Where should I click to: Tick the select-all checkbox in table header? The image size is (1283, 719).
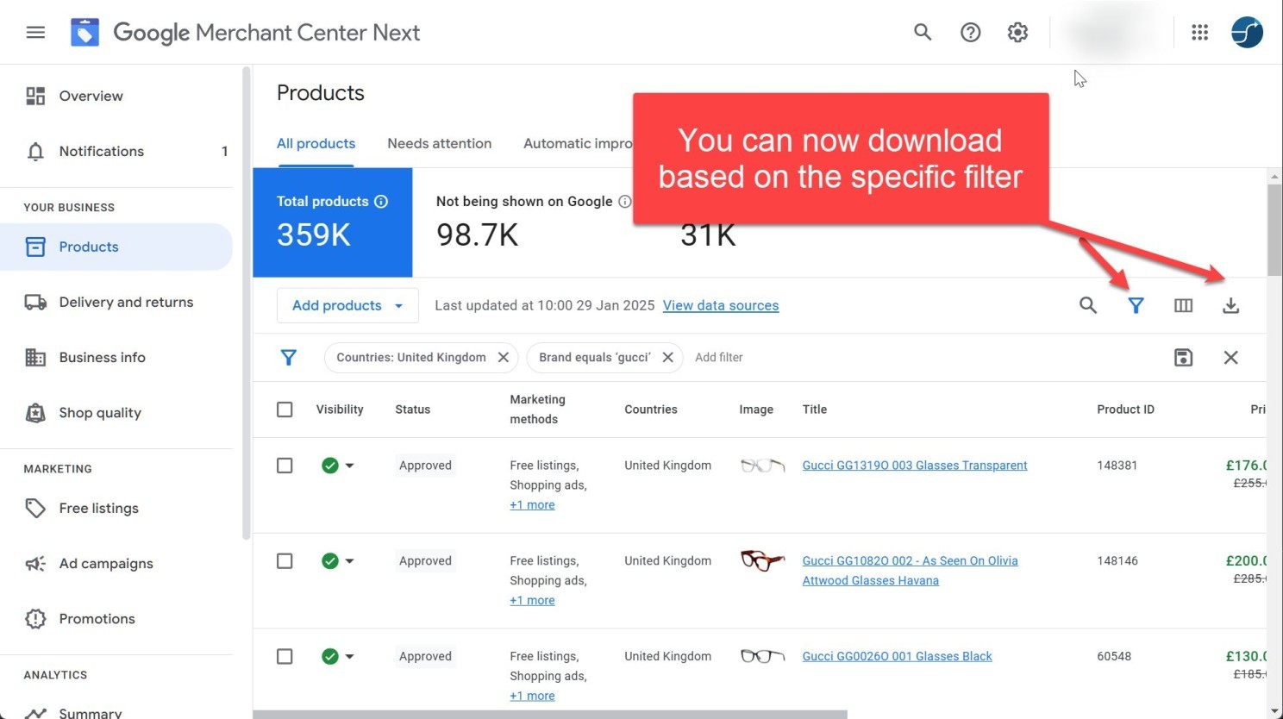point(285,410)
